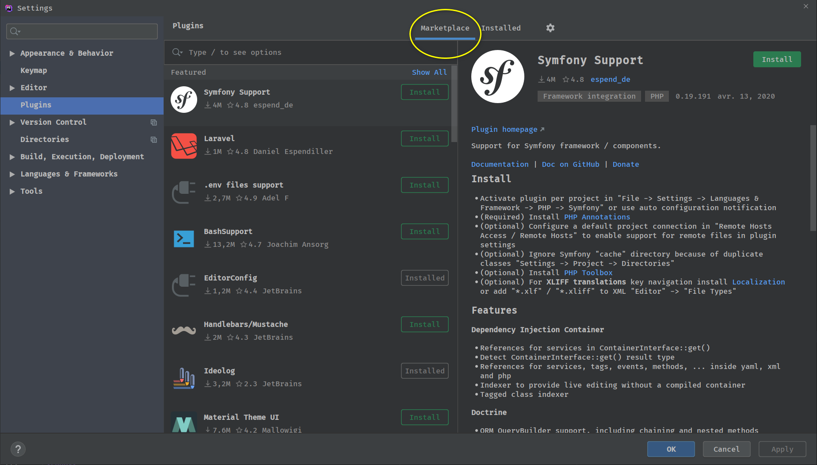
Task: Open the Localization plugin link
Action: click(758, 282)
